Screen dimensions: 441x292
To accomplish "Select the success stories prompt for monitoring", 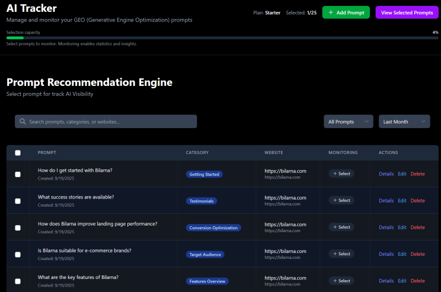I will point(341,200).
